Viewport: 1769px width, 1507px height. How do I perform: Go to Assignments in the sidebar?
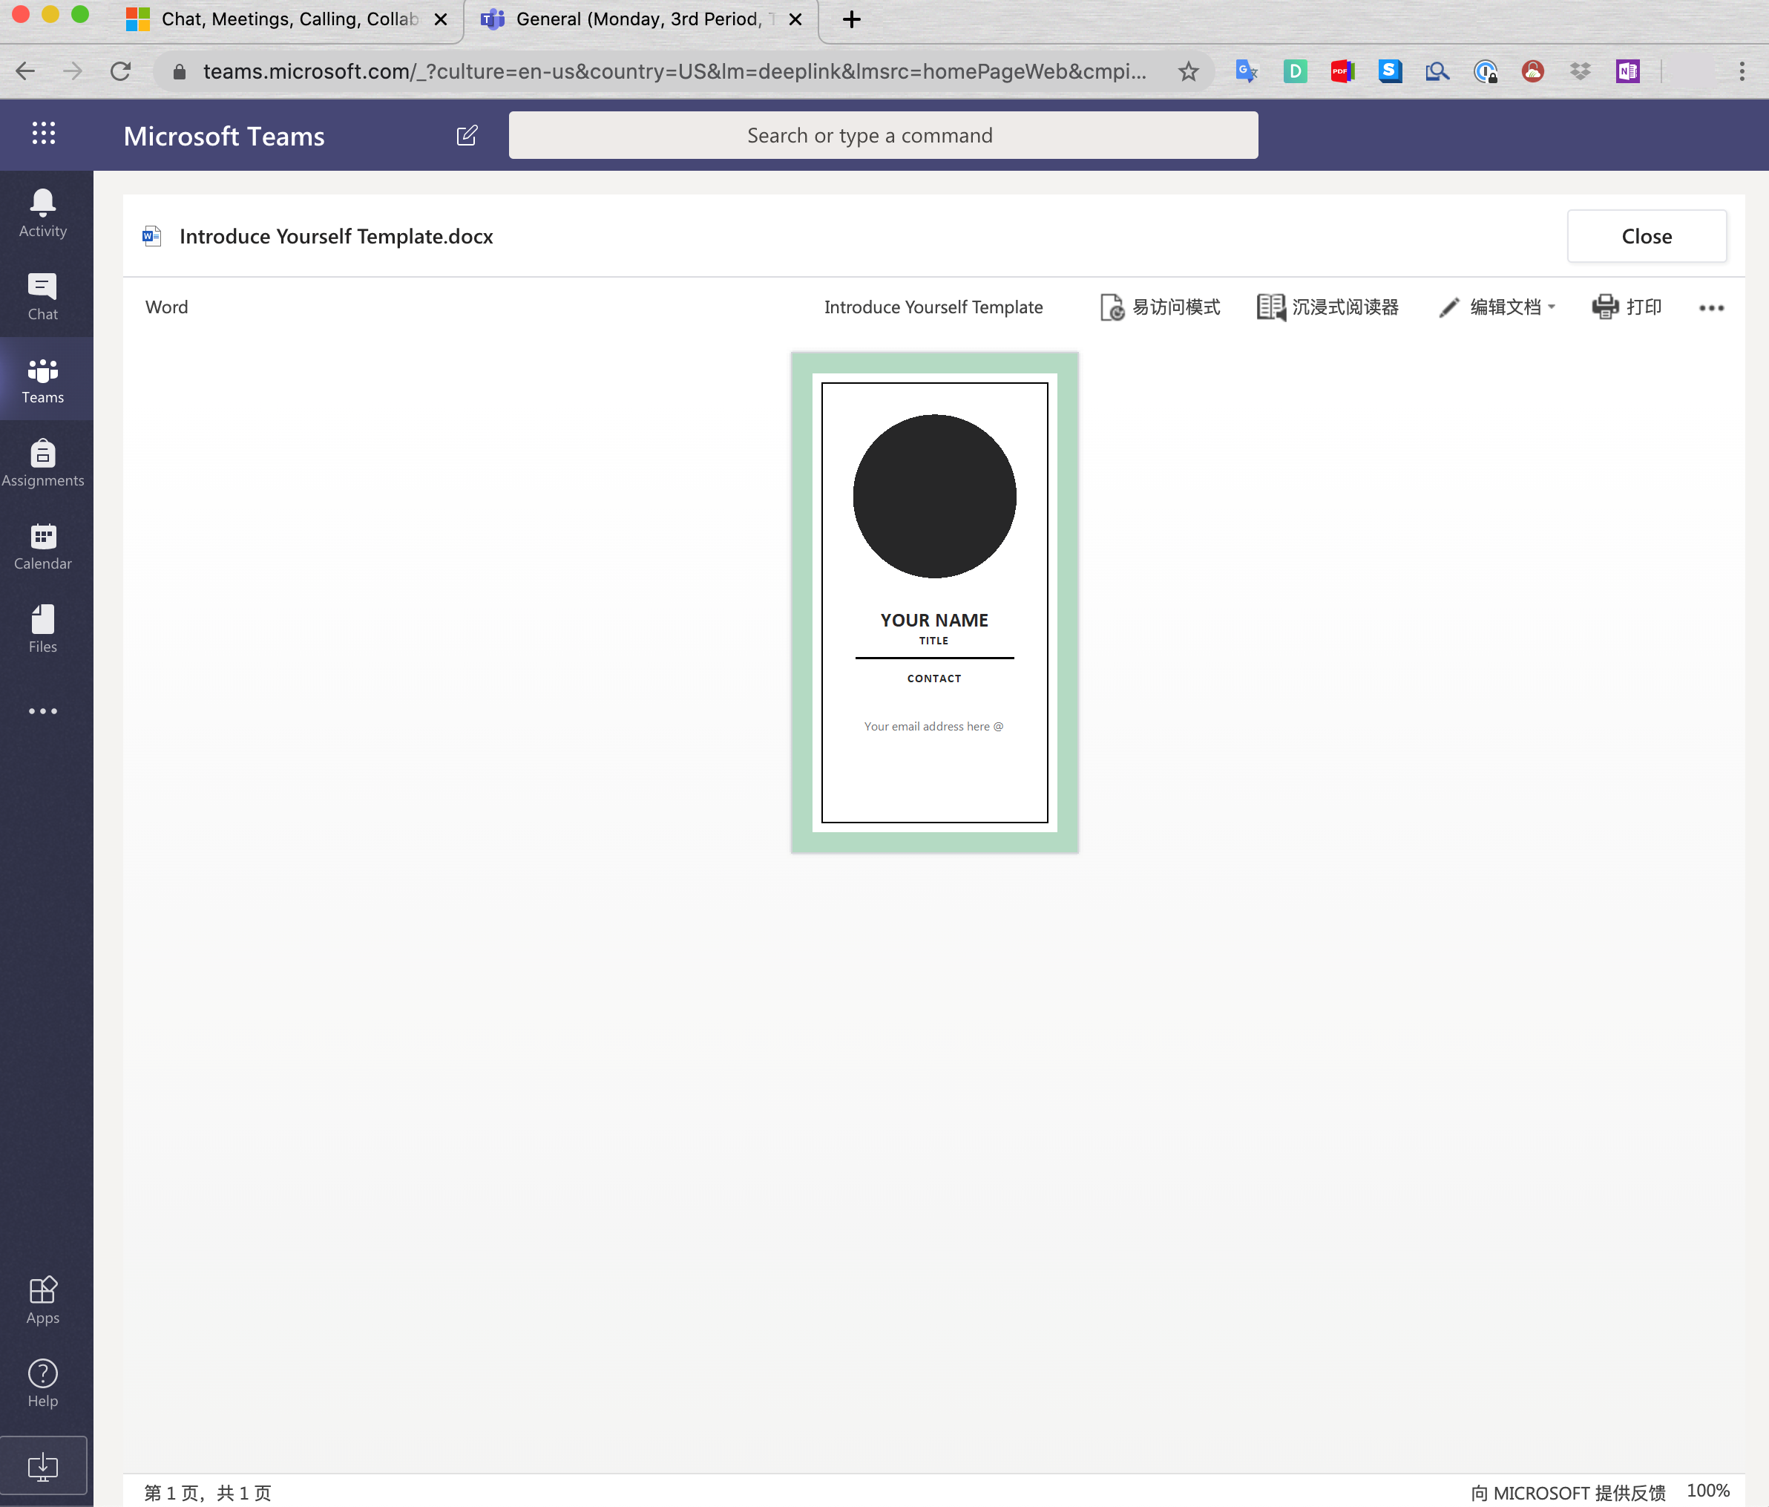point(43,463)
